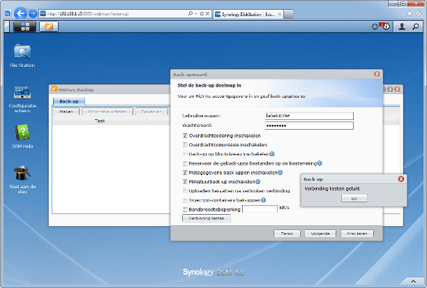Close the Back-up message popup
Image resolution: width=427 pixels, height=288 pixels.
(x=401, y=179)
